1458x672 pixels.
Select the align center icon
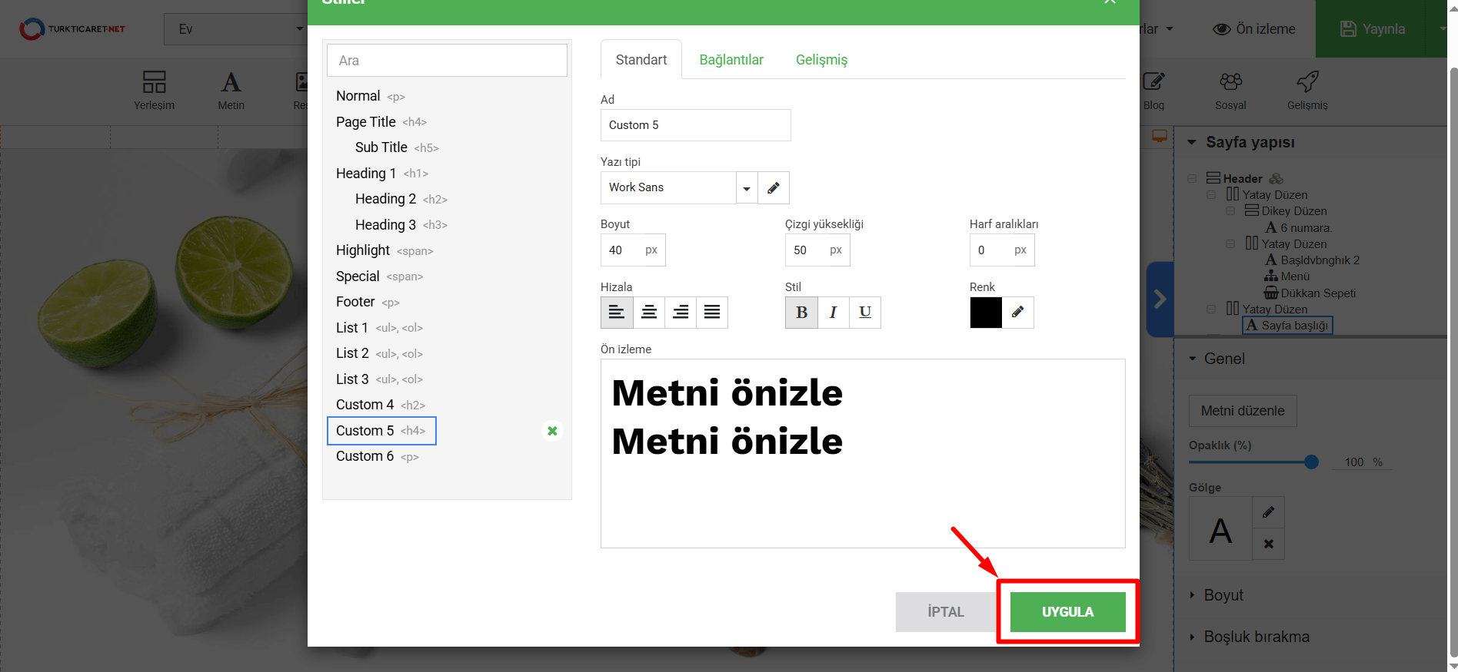click(x=649, y=313)
